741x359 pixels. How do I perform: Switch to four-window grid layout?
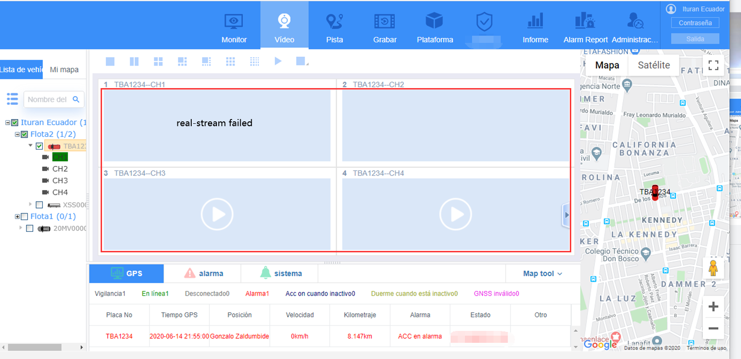tap(158, 61)
